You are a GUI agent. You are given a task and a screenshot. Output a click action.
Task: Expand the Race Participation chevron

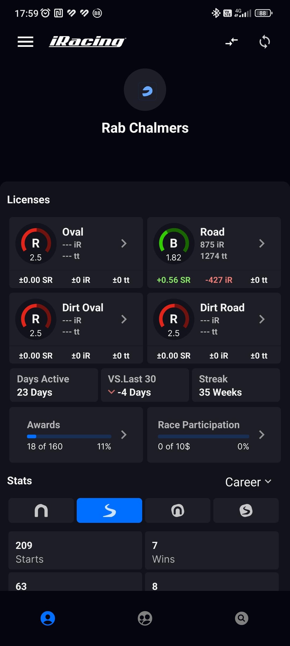point(262,434)
